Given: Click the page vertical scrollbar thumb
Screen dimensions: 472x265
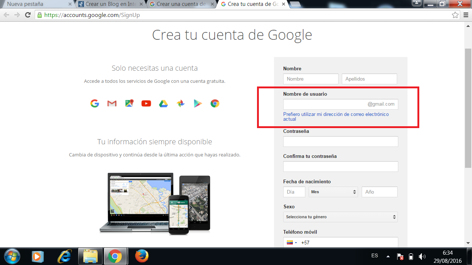Looking at the screenshot, I should click(468, 107).
